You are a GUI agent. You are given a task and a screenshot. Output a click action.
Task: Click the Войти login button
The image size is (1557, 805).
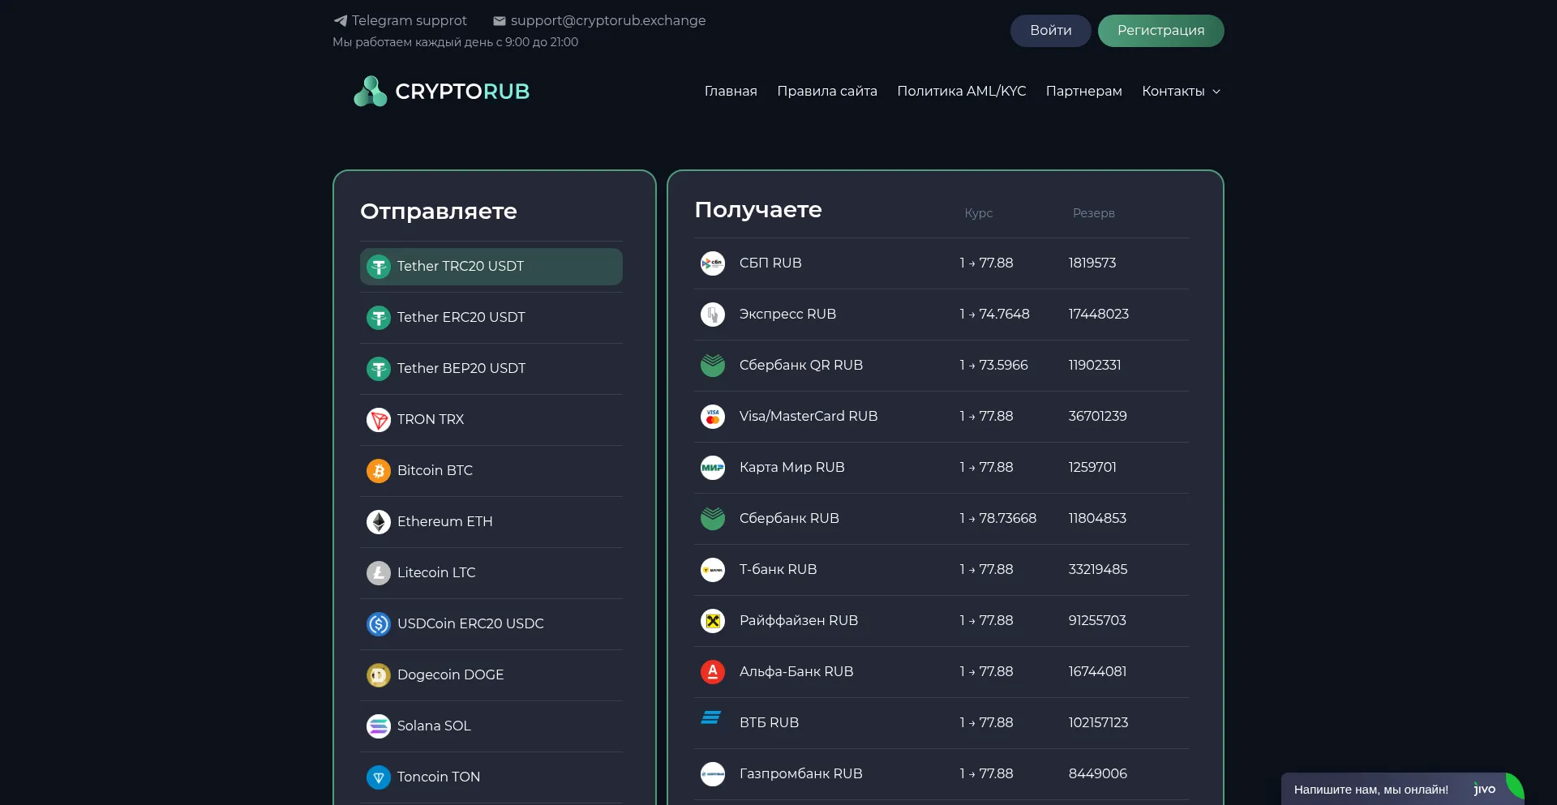click(x=1051, y=31)
